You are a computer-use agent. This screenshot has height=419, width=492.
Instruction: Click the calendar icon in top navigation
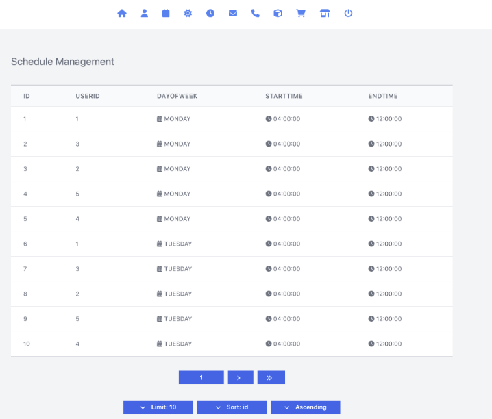click(166, 13)
